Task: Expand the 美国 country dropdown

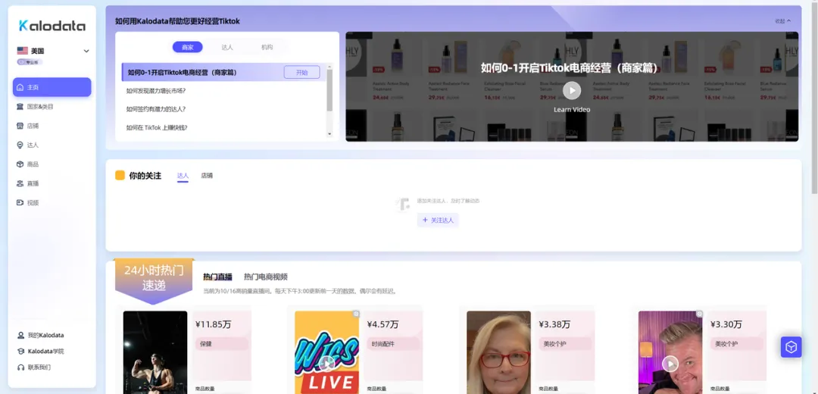Action: (x=86, y=51)
